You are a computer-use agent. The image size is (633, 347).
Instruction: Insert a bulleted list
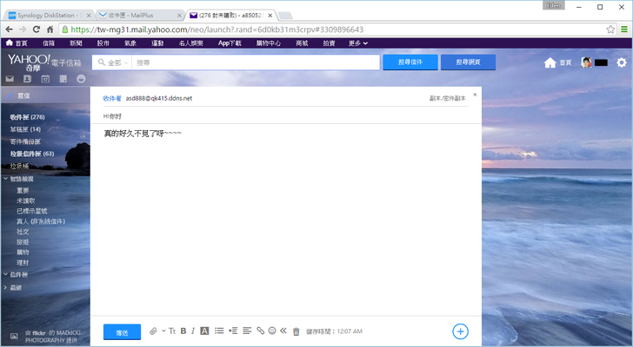click(x=219, y=331)
